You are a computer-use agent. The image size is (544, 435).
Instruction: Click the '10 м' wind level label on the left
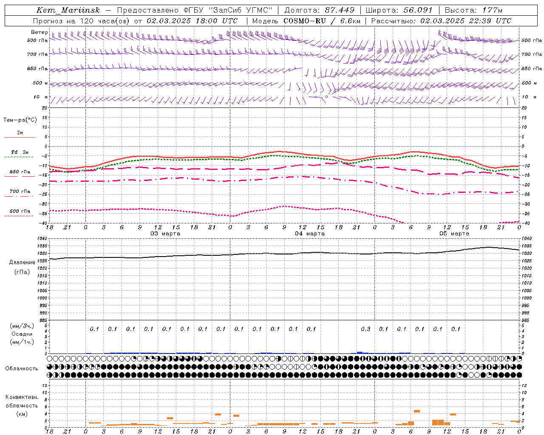pos(41,97)
